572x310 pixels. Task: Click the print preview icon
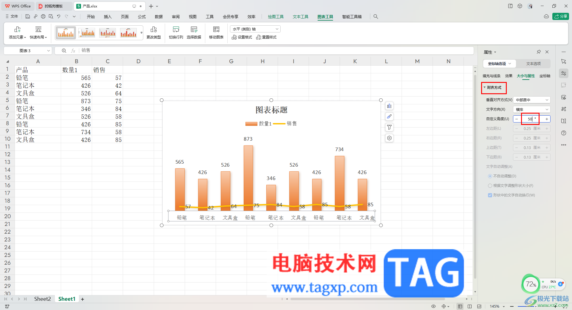pos(51,17)
